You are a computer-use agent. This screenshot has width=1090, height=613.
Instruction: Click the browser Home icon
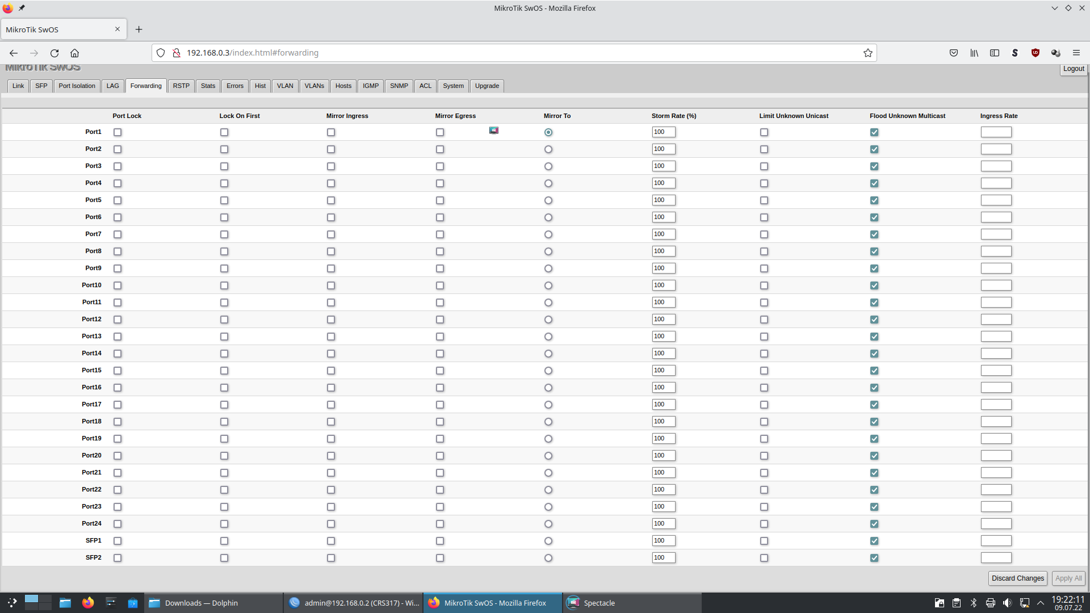tap(74, 53)
